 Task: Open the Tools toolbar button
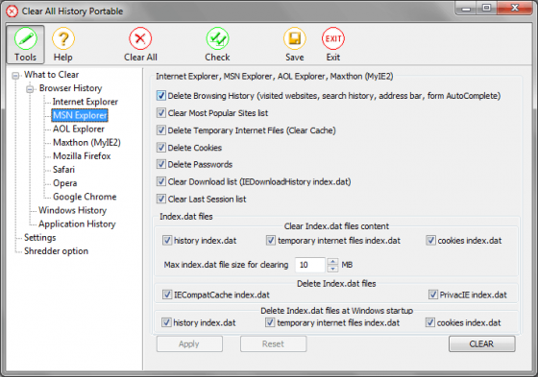tap(25, 44)
